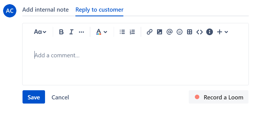This screenshot has width=256, height=116.
Task: Open the text styles dropdown
Action: point(40,32)
